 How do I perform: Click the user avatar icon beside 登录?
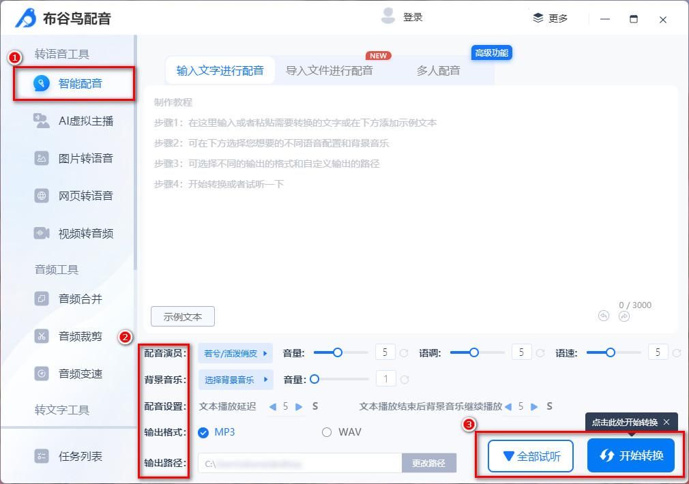click(x=387, y=16)
